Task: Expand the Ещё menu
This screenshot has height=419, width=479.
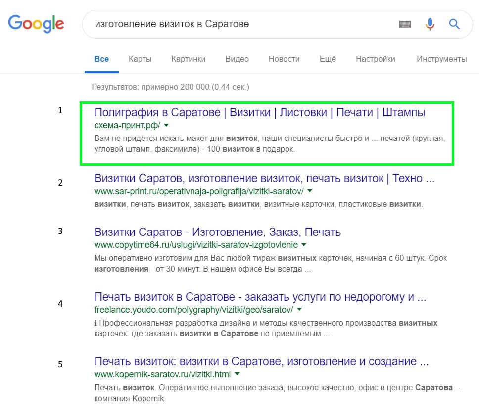Action: 328,59
